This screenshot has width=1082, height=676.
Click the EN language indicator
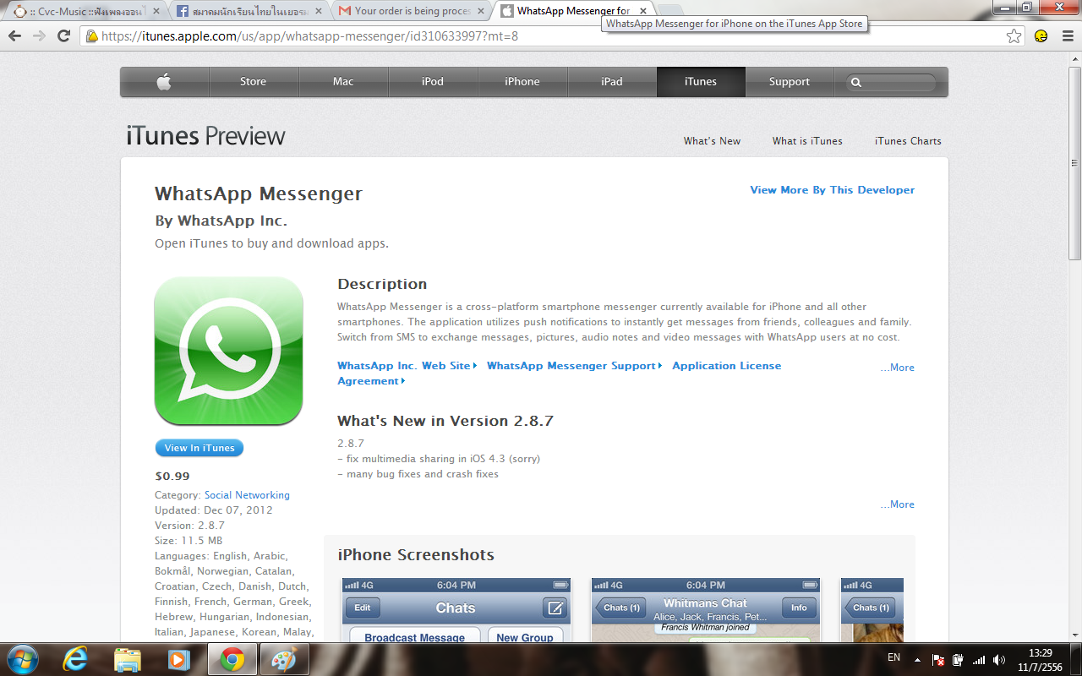pos(893,657)
